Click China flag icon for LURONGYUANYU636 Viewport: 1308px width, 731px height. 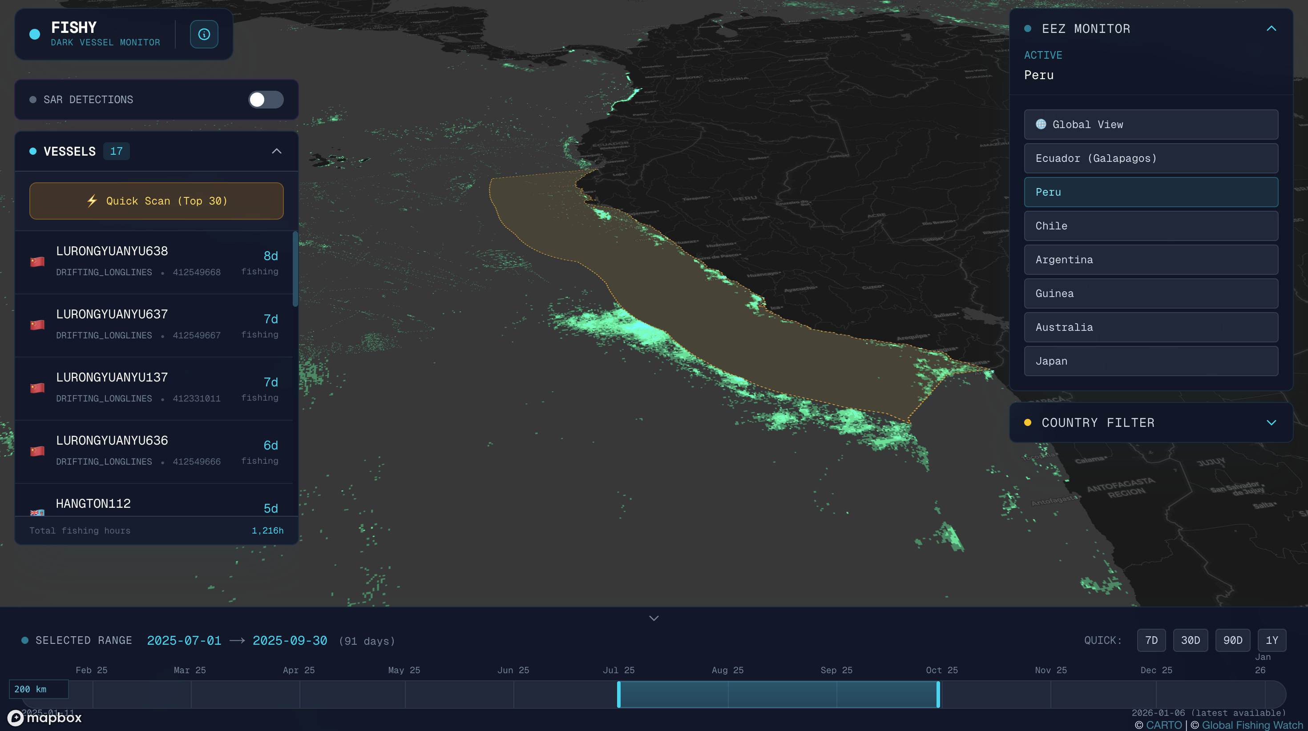tap(37, 451)
